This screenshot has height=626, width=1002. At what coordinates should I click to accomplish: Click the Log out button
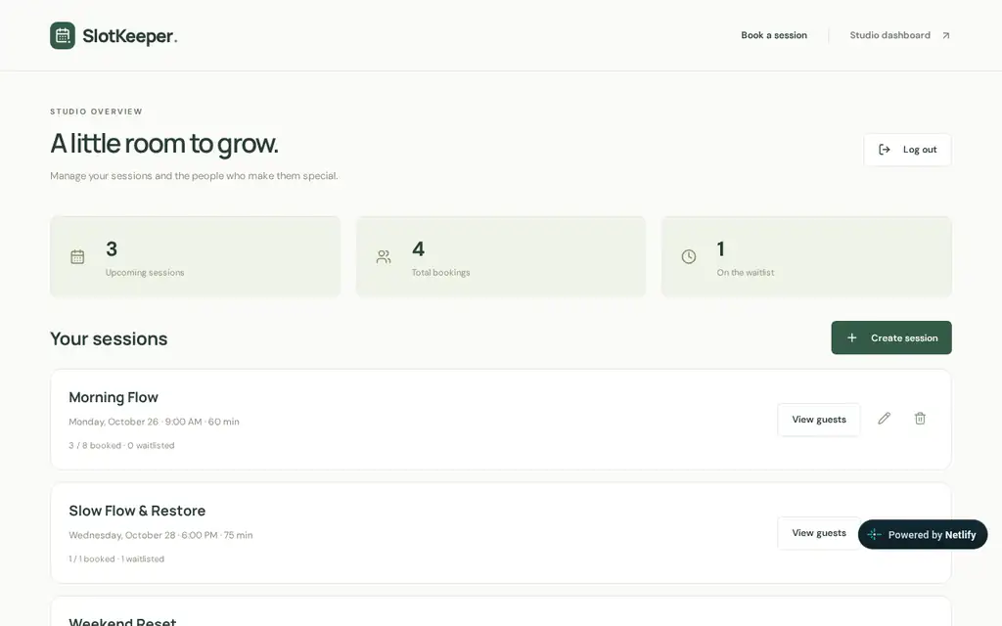coord(907,150)
